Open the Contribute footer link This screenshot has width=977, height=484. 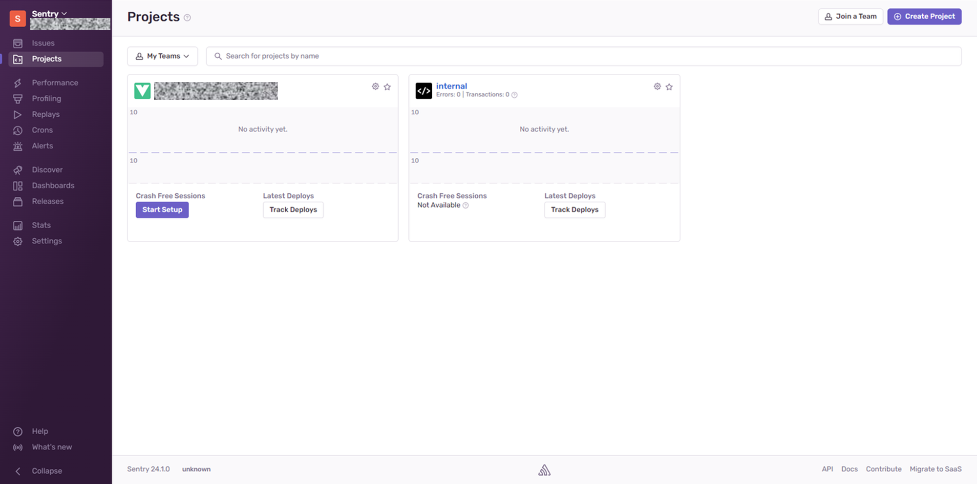pyautogui.click(x=884, y=469)
